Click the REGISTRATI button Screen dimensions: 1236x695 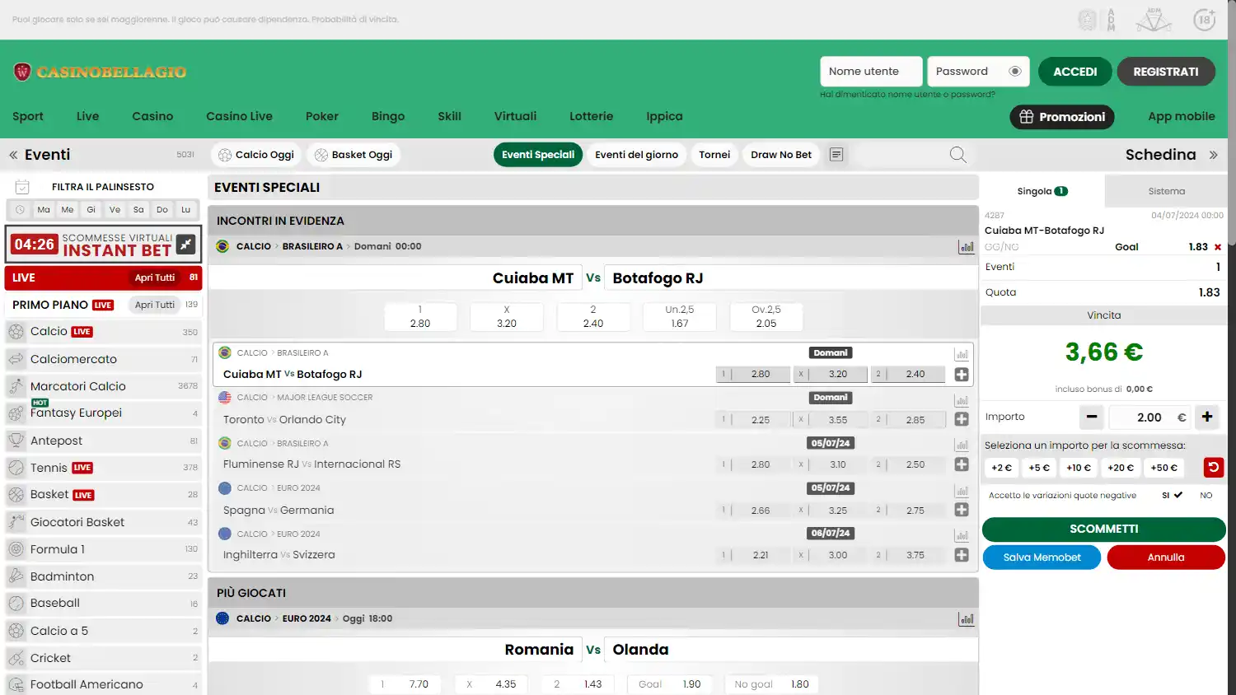[1166, 72]
